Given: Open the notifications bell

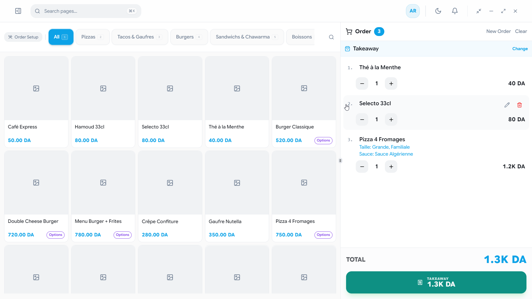Looking at the screenshot, I should point(455,11).
